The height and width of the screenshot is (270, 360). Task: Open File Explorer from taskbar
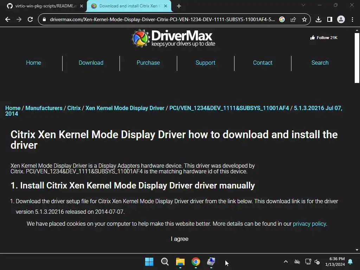pos(180,262)
